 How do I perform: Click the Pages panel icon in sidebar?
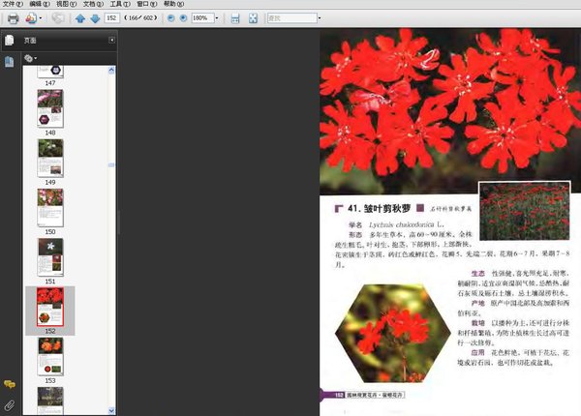(10, 40)
